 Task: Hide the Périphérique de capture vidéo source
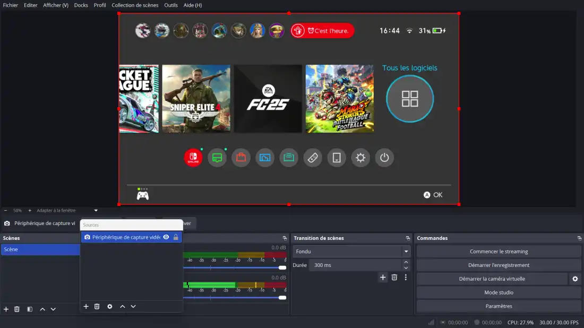(166, 237)
